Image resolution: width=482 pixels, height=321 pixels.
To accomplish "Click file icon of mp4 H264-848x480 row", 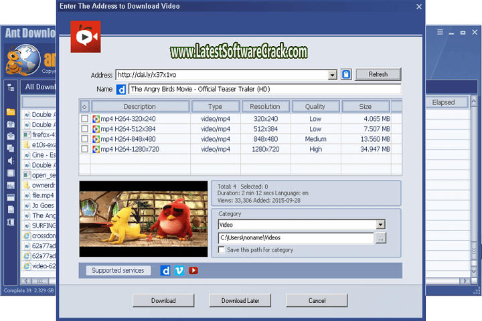I will tap(96, 139).
